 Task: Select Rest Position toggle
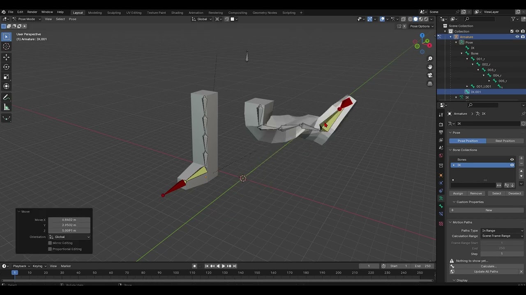pyautogui.click(x=505, y=141)
